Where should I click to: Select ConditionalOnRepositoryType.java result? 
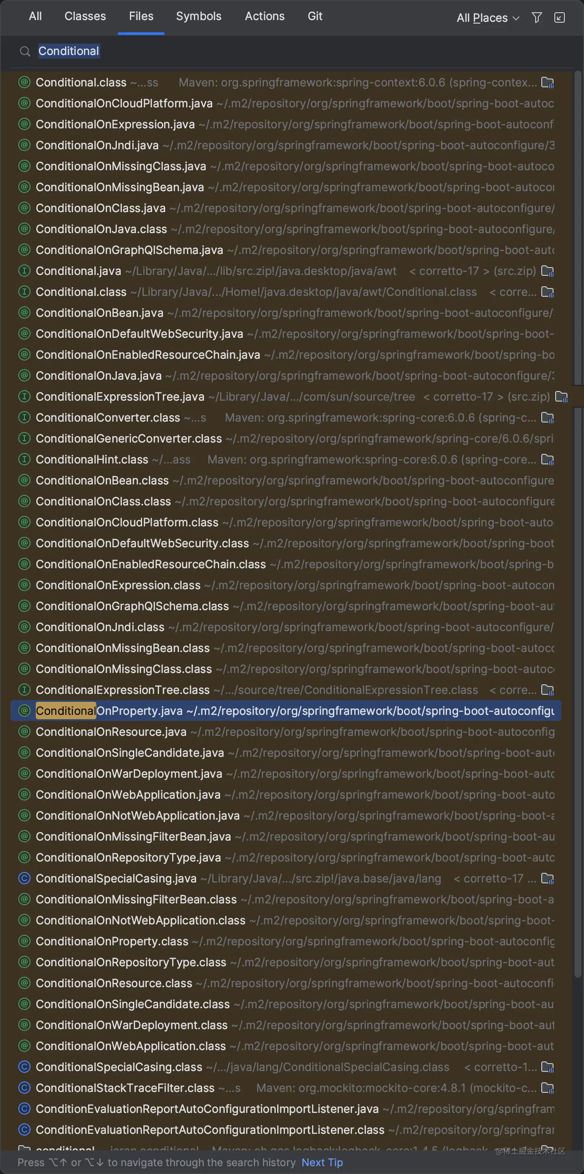coord(286,858)
